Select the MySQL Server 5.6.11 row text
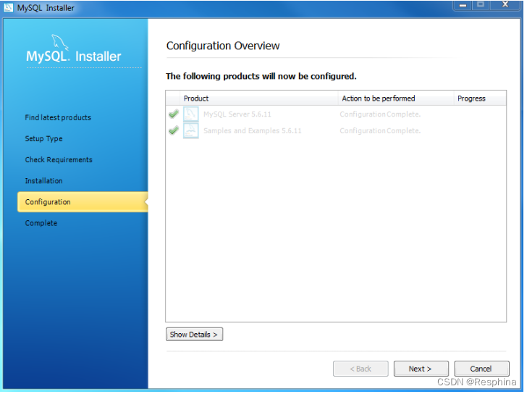527x394 pixels. tap(237, 114)
